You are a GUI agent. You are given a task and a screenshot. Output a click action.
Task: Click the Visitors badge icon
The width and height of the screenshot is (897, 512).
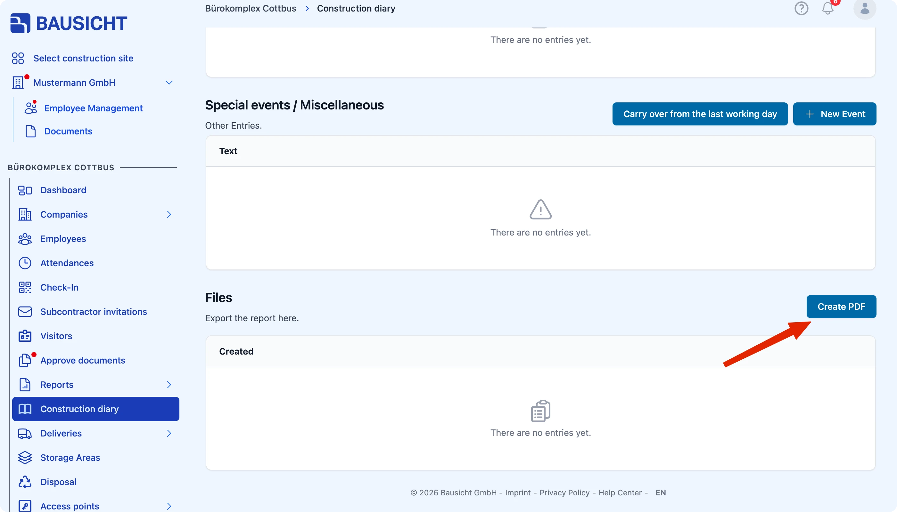25,336
